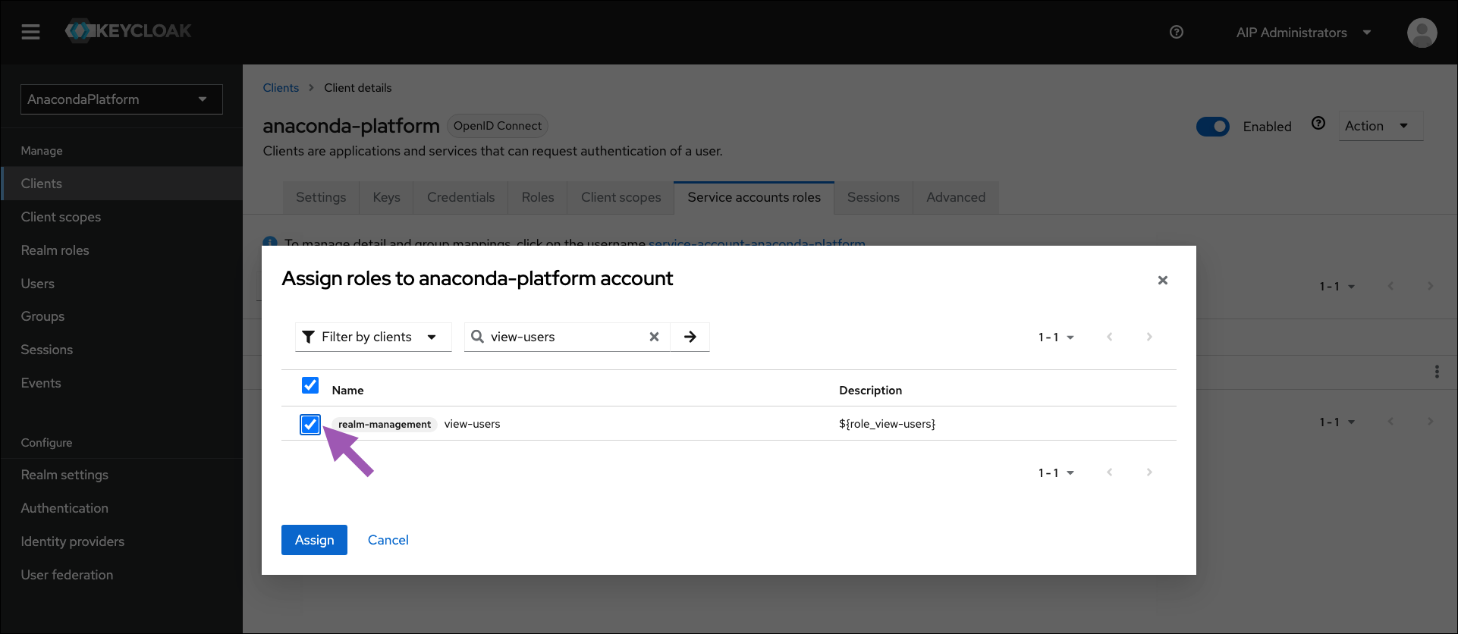
Task: Click the help icon beside Enabled
Action: [1318, 124]
